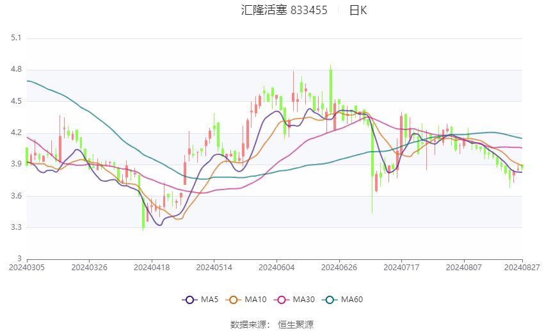Click the data source text 数据来源 恒生聚源
The height and width of the screenshot is (331, 544).
(271, 325)
